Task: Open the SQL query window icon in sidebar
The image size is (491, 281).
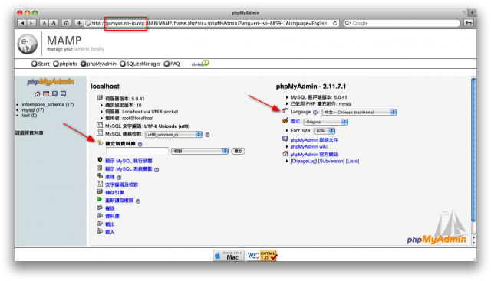Action: coord(46,93)
